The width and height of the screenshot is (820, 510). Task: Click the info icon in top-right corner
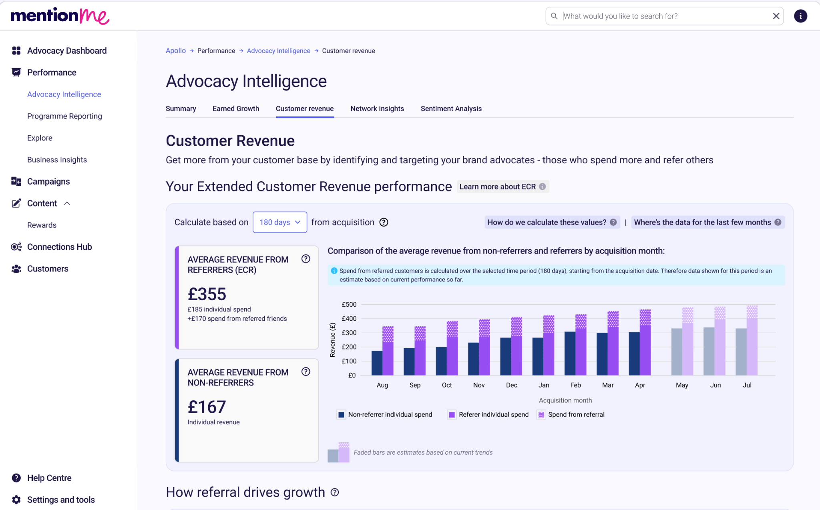tap(800, 16)
